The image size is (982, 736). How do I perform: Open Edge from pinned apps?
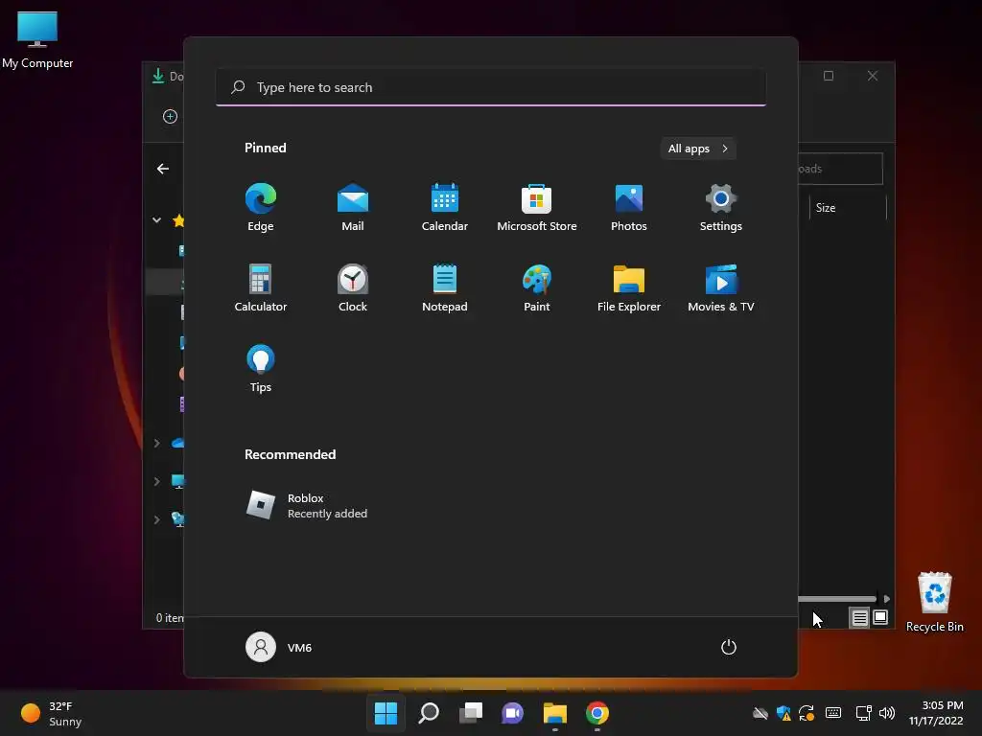pos(261,208)
